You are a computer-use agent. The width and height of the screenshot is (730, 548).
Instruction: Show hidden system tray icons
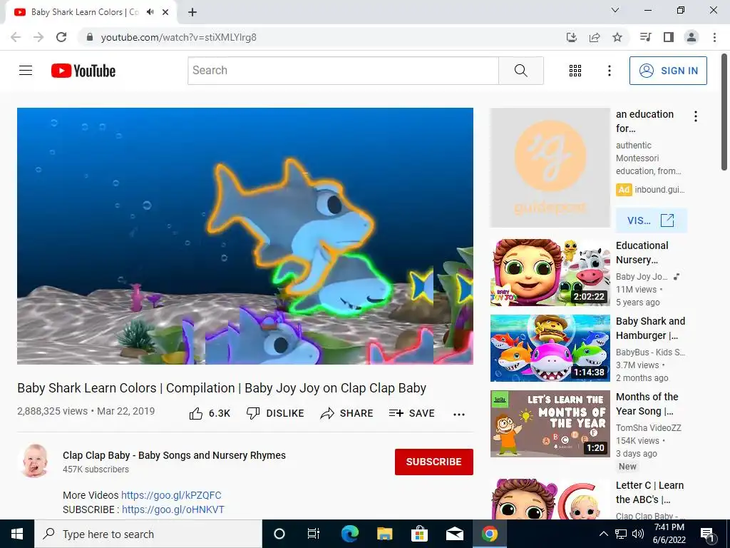click(x=603, y=534)
